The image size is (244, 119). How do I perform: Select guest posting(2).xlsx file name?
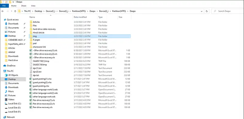[x=42, y=83]
